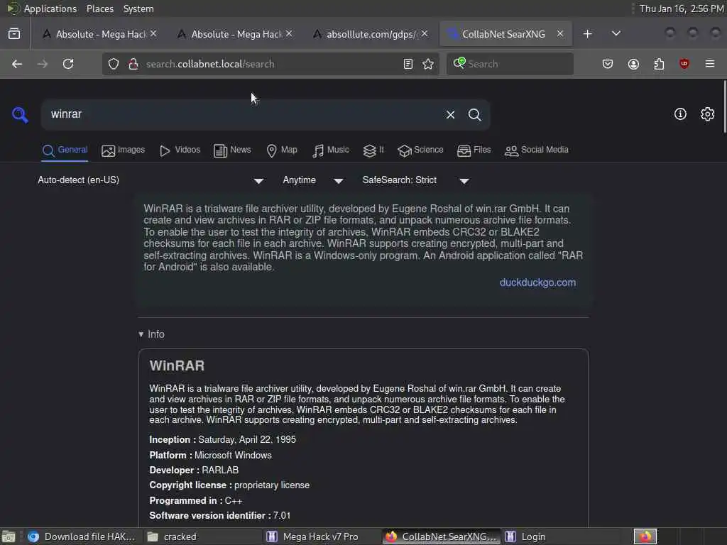Open SearXNG preferences gear

point(708,114)
